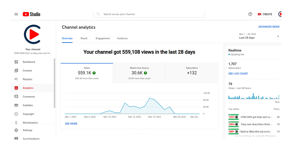Click 'CPM-VIEW giới thiệu dịch vụ' video title
This screenshot has height=161, width=293.
256,117
